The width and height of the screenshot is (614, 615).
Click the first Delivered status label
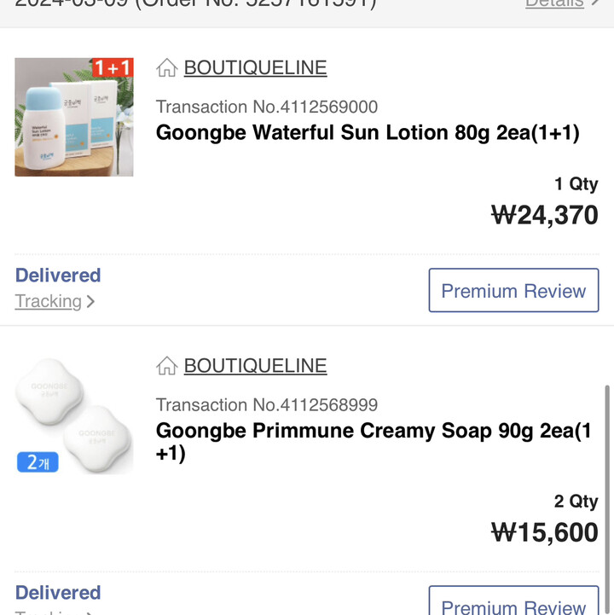pyautogui.click(x=58, y=276)
